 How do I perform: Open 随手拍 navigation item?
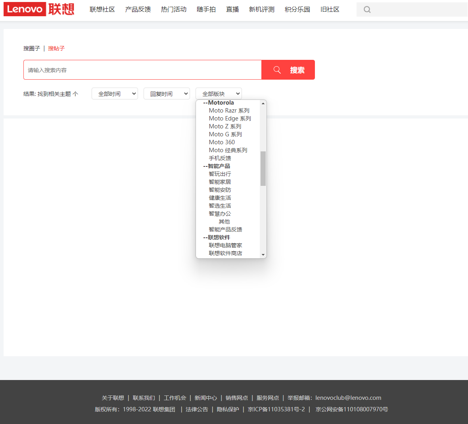[206, 10]
